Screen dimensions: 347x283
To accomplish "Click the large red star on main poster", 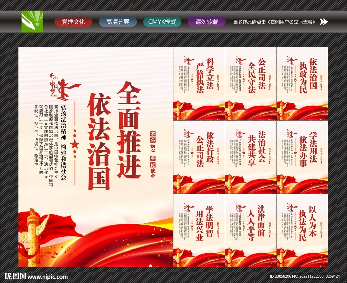I will (x=75, y=144).
